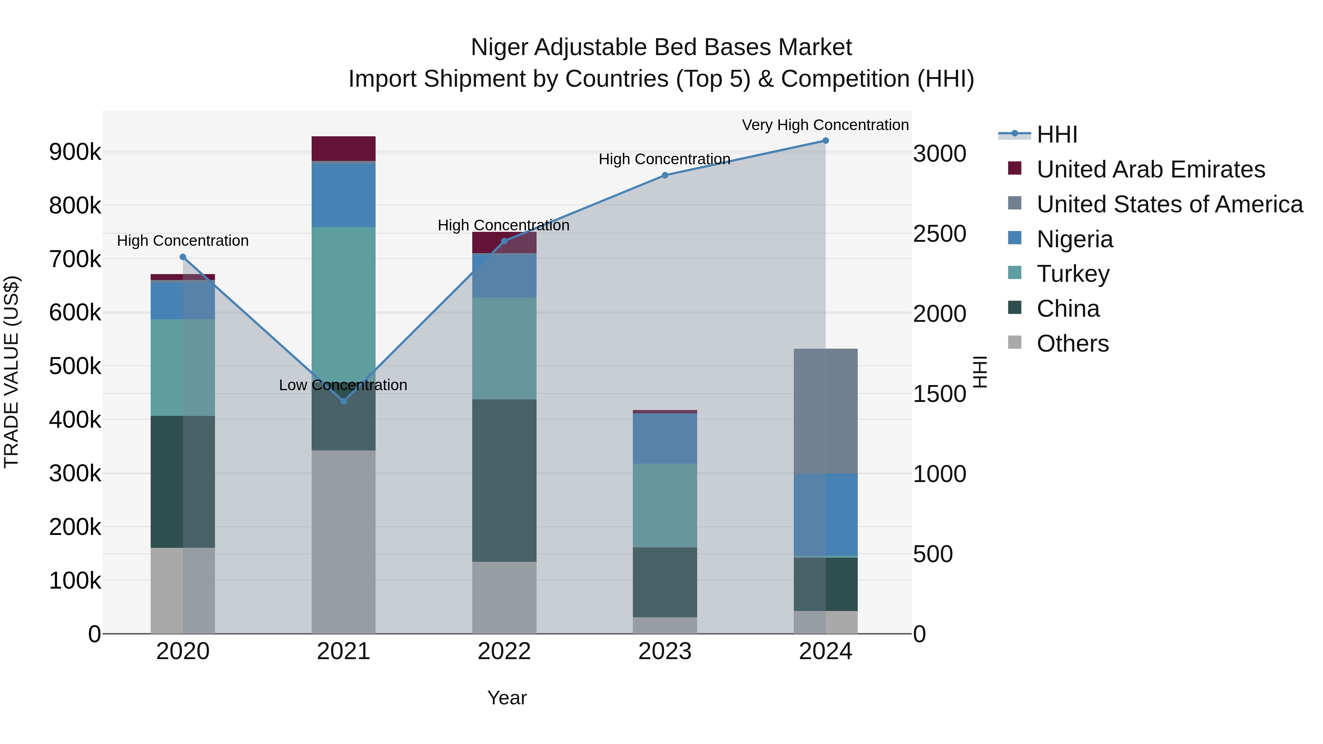Click the 'Year' x-axis title

(x=507, y=698)
